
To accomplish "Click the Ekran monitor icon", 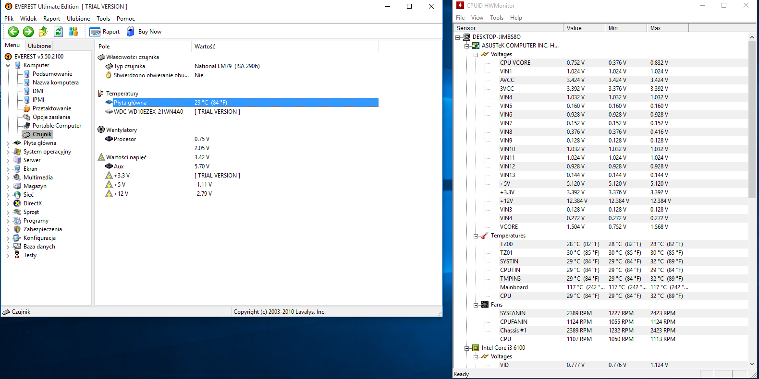I will tap(17, 169).
